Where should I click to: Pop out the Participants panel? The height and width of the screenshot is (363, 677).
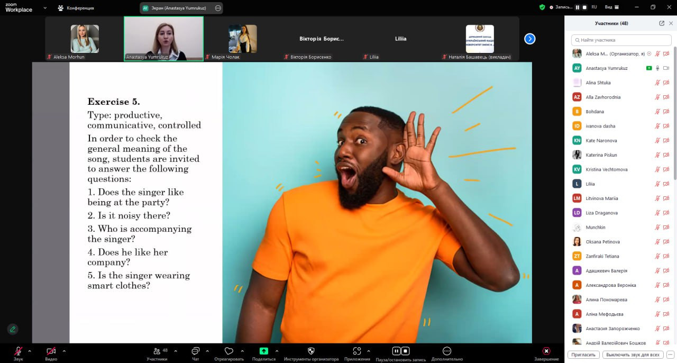coord(662,23)
